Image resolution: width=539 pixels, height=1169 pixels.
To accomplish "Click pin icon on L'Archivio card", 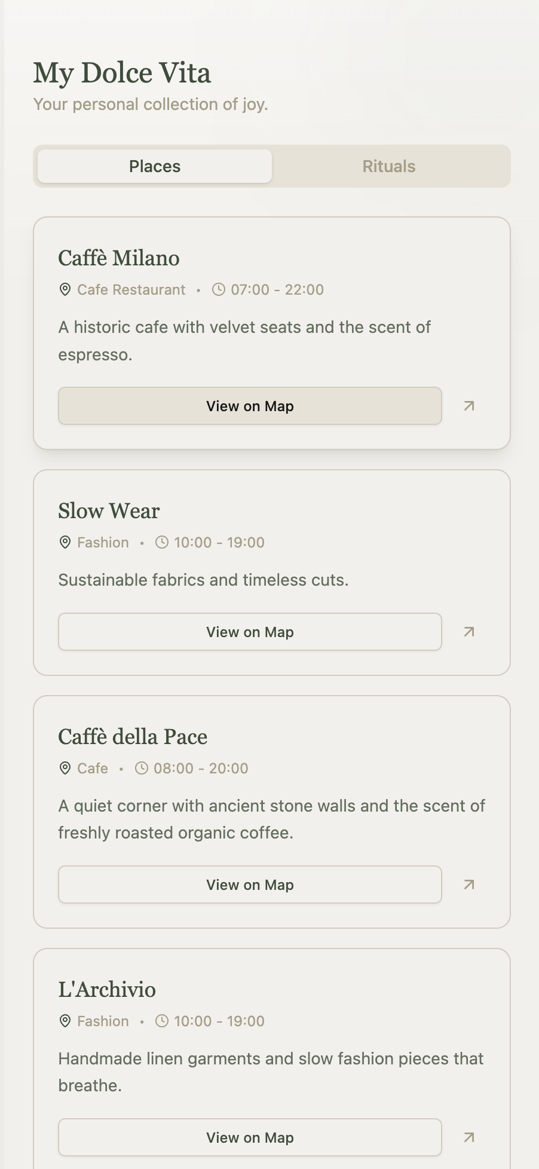I will pyautogui.click(x=65, y=1021).
